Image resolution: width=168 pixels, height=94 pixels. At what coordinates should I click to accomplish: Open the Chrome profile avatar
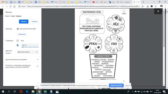161,6
